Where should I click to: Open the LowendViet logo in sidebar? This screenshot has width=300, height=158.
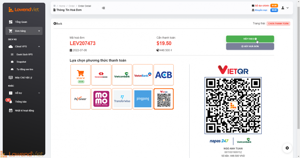24,10
